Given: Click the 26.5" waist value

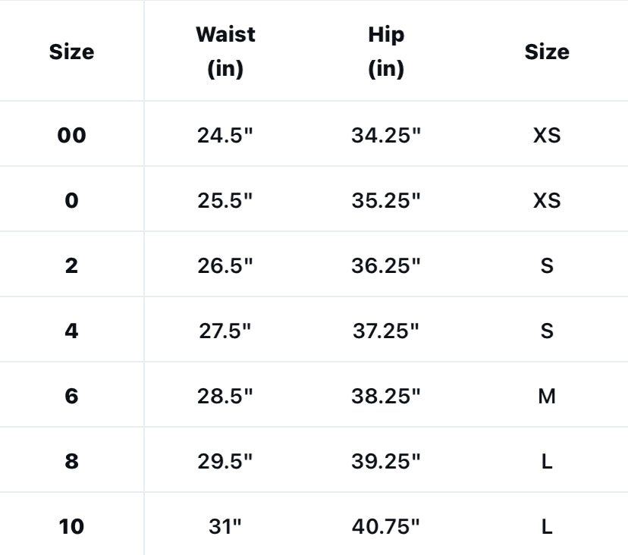Looking at the screenshot, I should (x=225, y=266).
